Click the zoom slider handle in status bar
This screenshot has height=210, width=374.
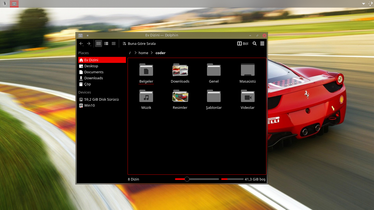(x=187, y=179)
